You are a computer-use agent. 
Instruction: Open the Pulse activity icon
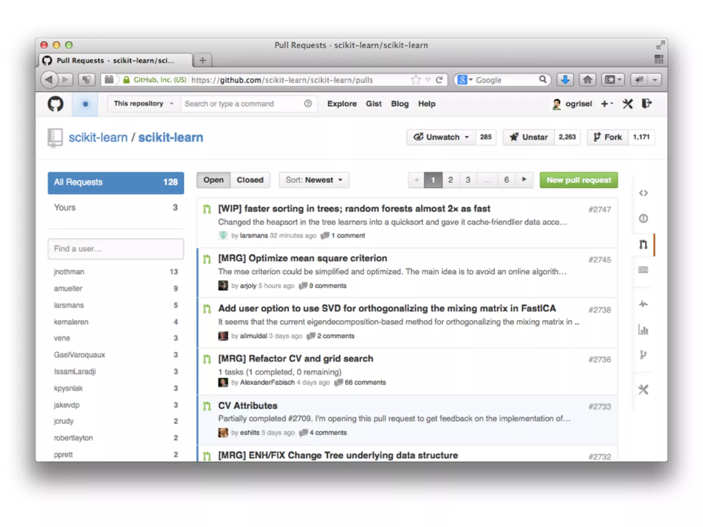[643, 304]
